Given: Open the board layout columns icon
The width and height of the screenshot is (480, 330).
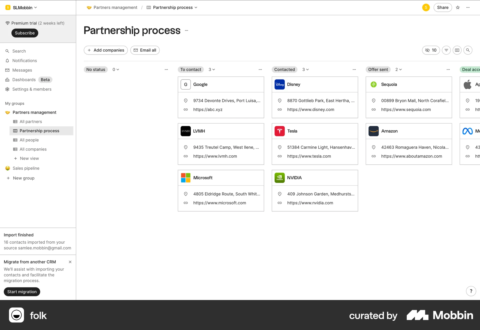Looking at the screenshot, I should click(x=457, y=50).
